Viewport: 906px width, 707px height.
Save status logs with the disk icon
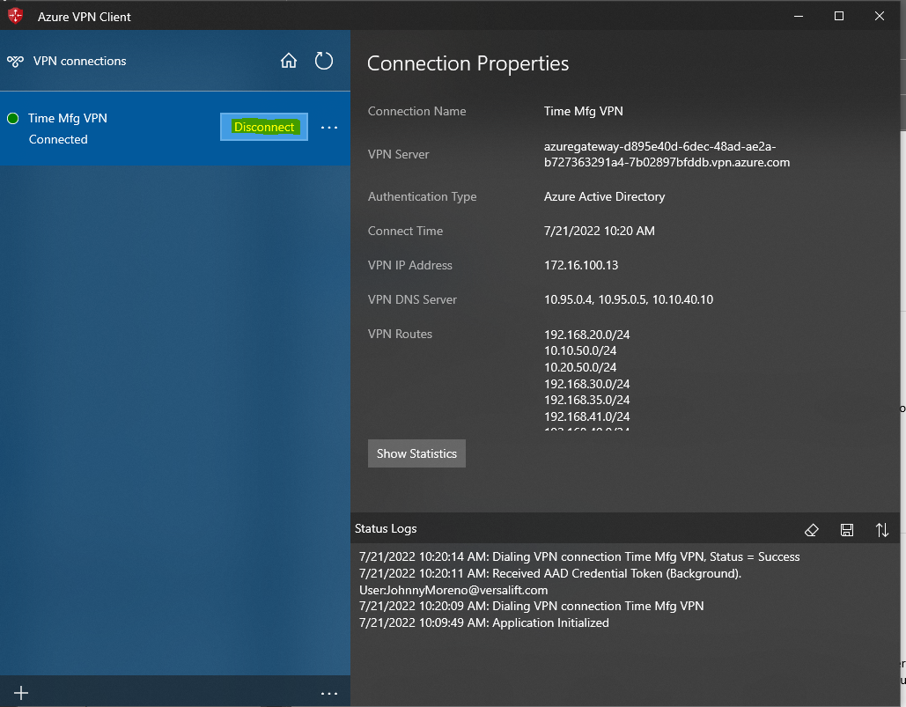(x=847, y=530)
